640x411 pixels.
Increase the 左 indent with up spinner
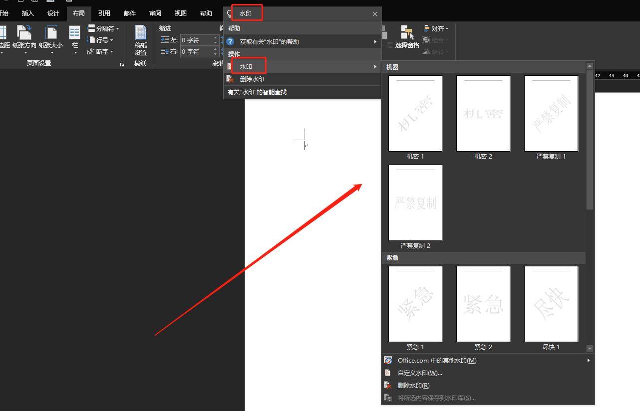click(216, 38)
